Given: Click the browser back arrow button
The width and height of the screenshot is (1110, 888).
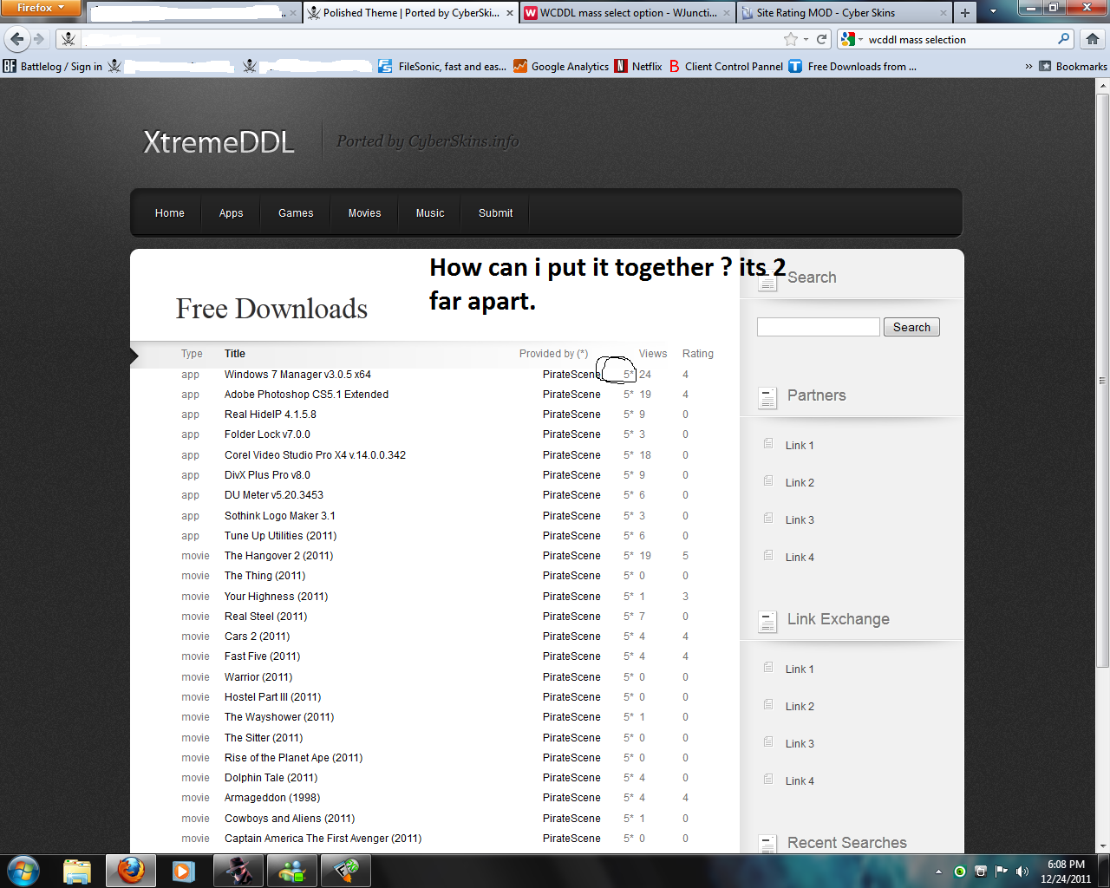Looking at the screenshot, I should pyautogui.click(x=17, y=39).
